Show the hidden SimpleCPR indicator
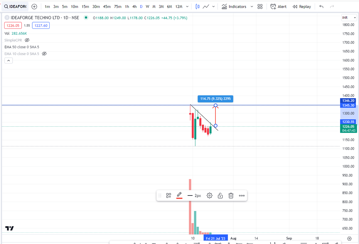This screenshot has width=359, height=244. [27, 40]
